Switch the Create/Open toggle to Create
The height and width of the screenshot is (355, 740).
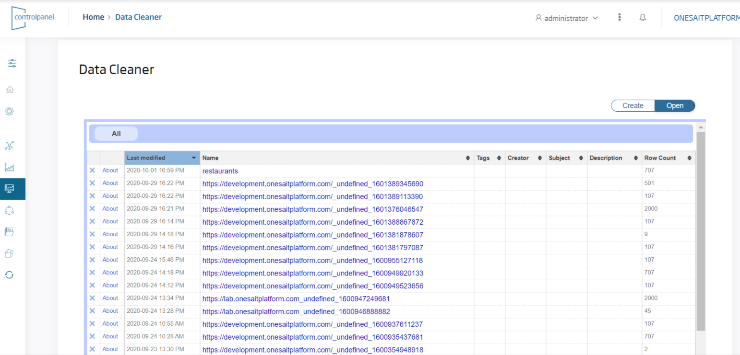pos(633,105)
